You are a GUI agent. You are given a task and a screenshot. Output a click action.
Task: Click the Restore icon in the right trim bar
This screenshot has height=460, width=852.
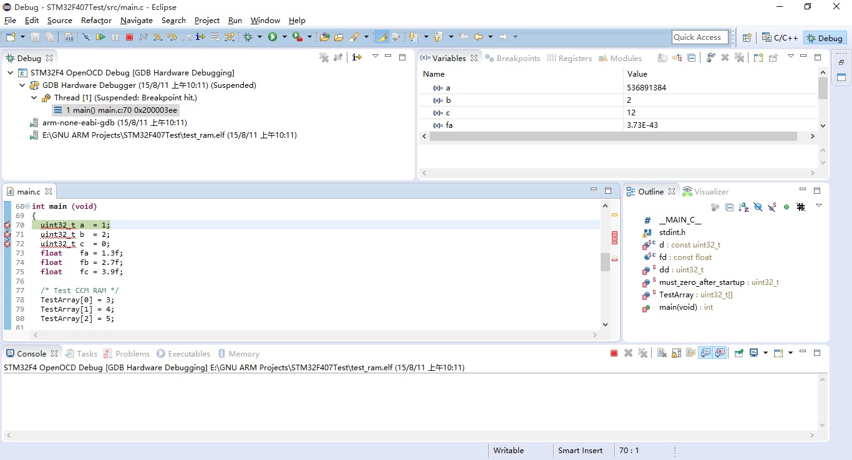pyautogui.click(x=841, y=63)
